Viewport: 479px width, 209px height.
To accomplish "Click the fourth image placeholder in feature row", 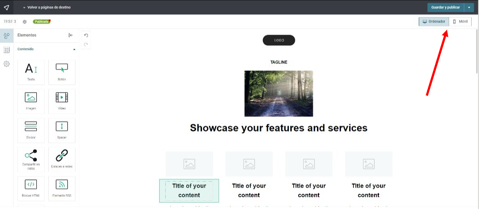I will pos(369,164).
